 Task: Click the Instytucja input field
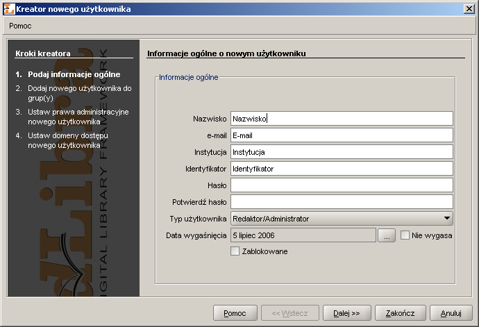click(342, 152)
